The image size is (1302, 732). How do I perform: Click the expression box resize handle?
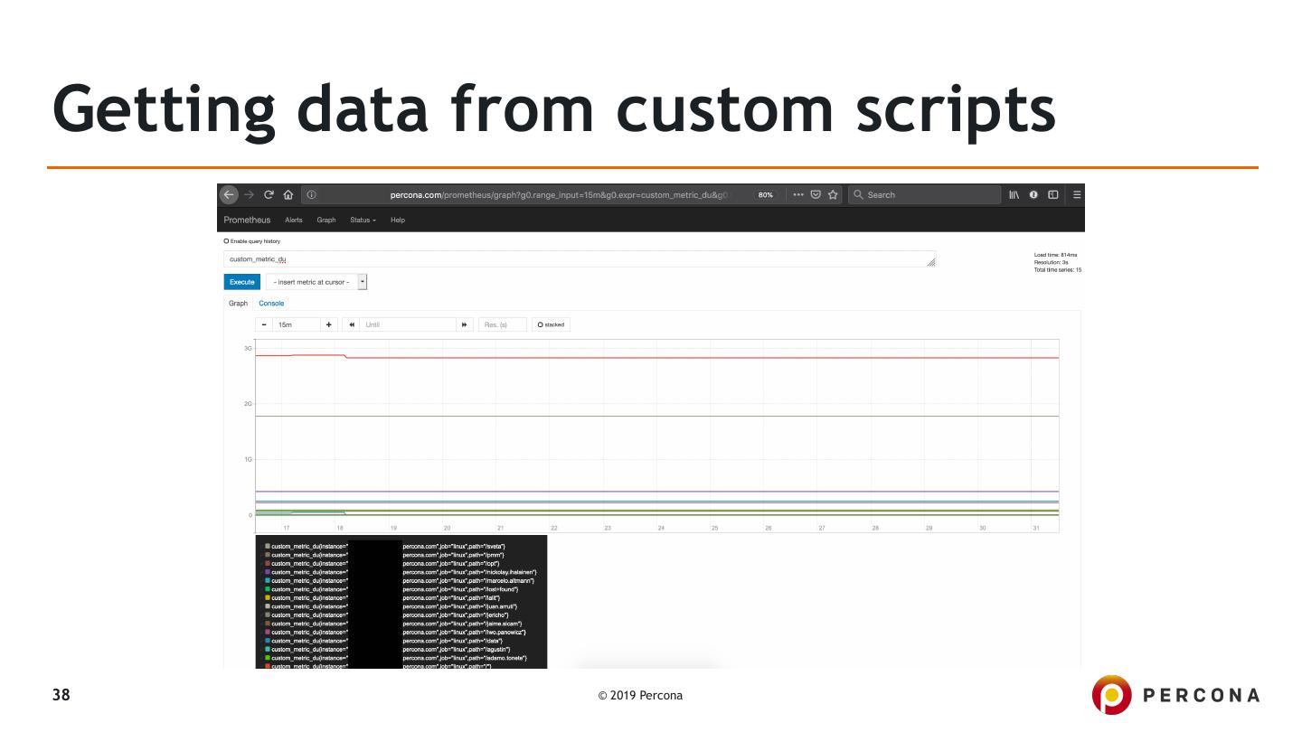[930, 262]
